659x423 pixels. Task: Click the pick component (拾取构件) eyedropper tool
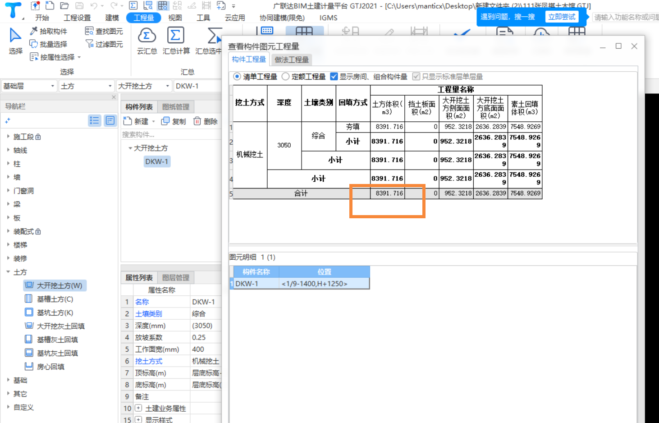click(x=49, y=31)
